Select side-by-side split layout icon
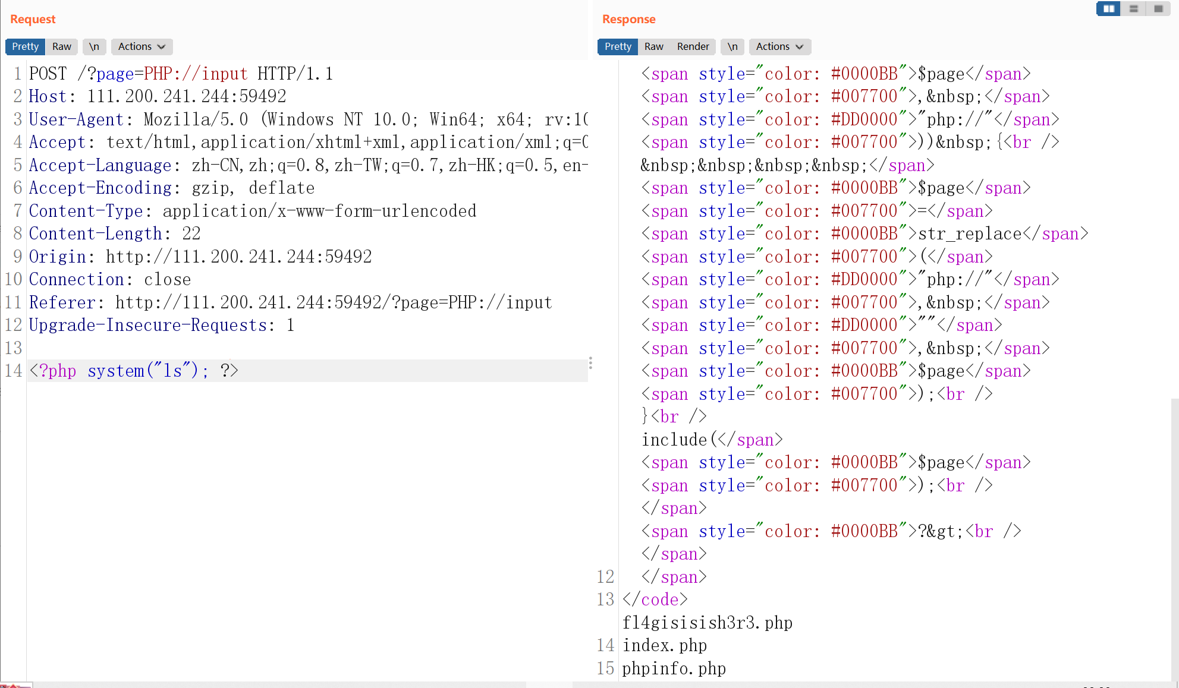 pyautogui.click(x=1108, y=9)
